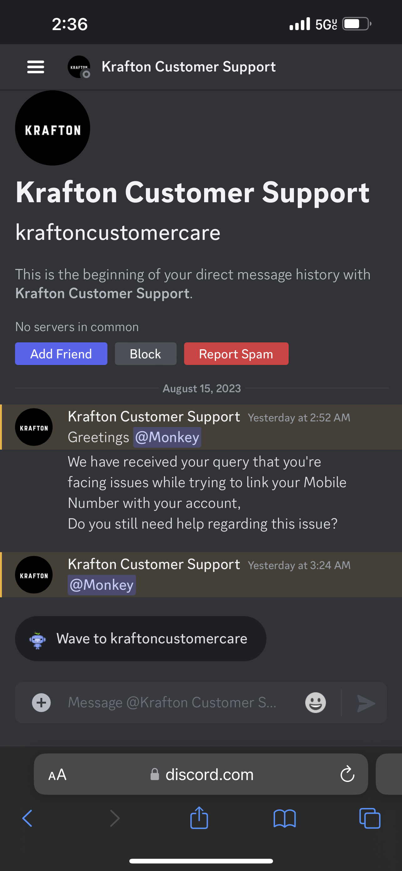Focus the Message @Krafton Customer Support field

[x=172, y=703]
